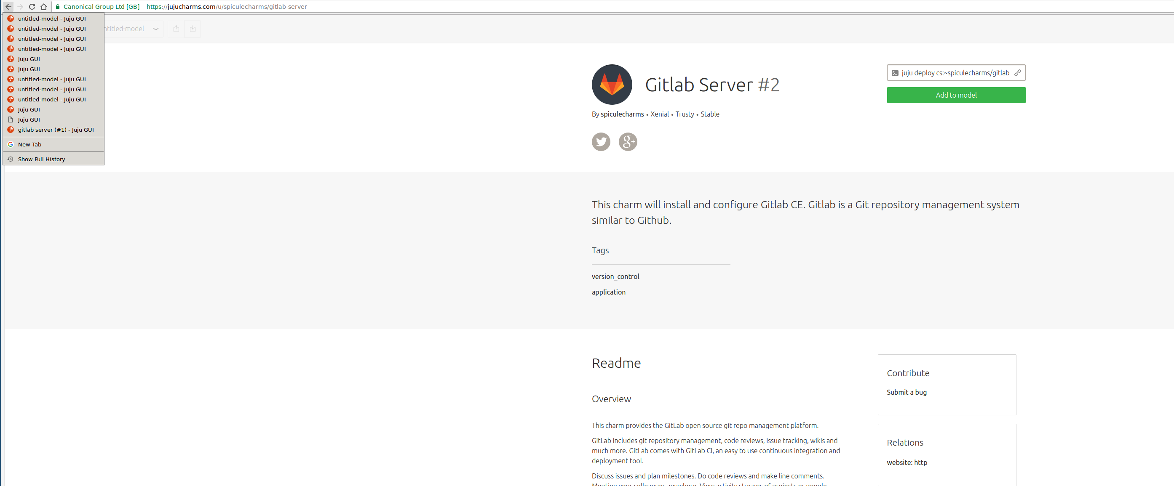
Task: Click the Readme heading
Action: point(616,363)
